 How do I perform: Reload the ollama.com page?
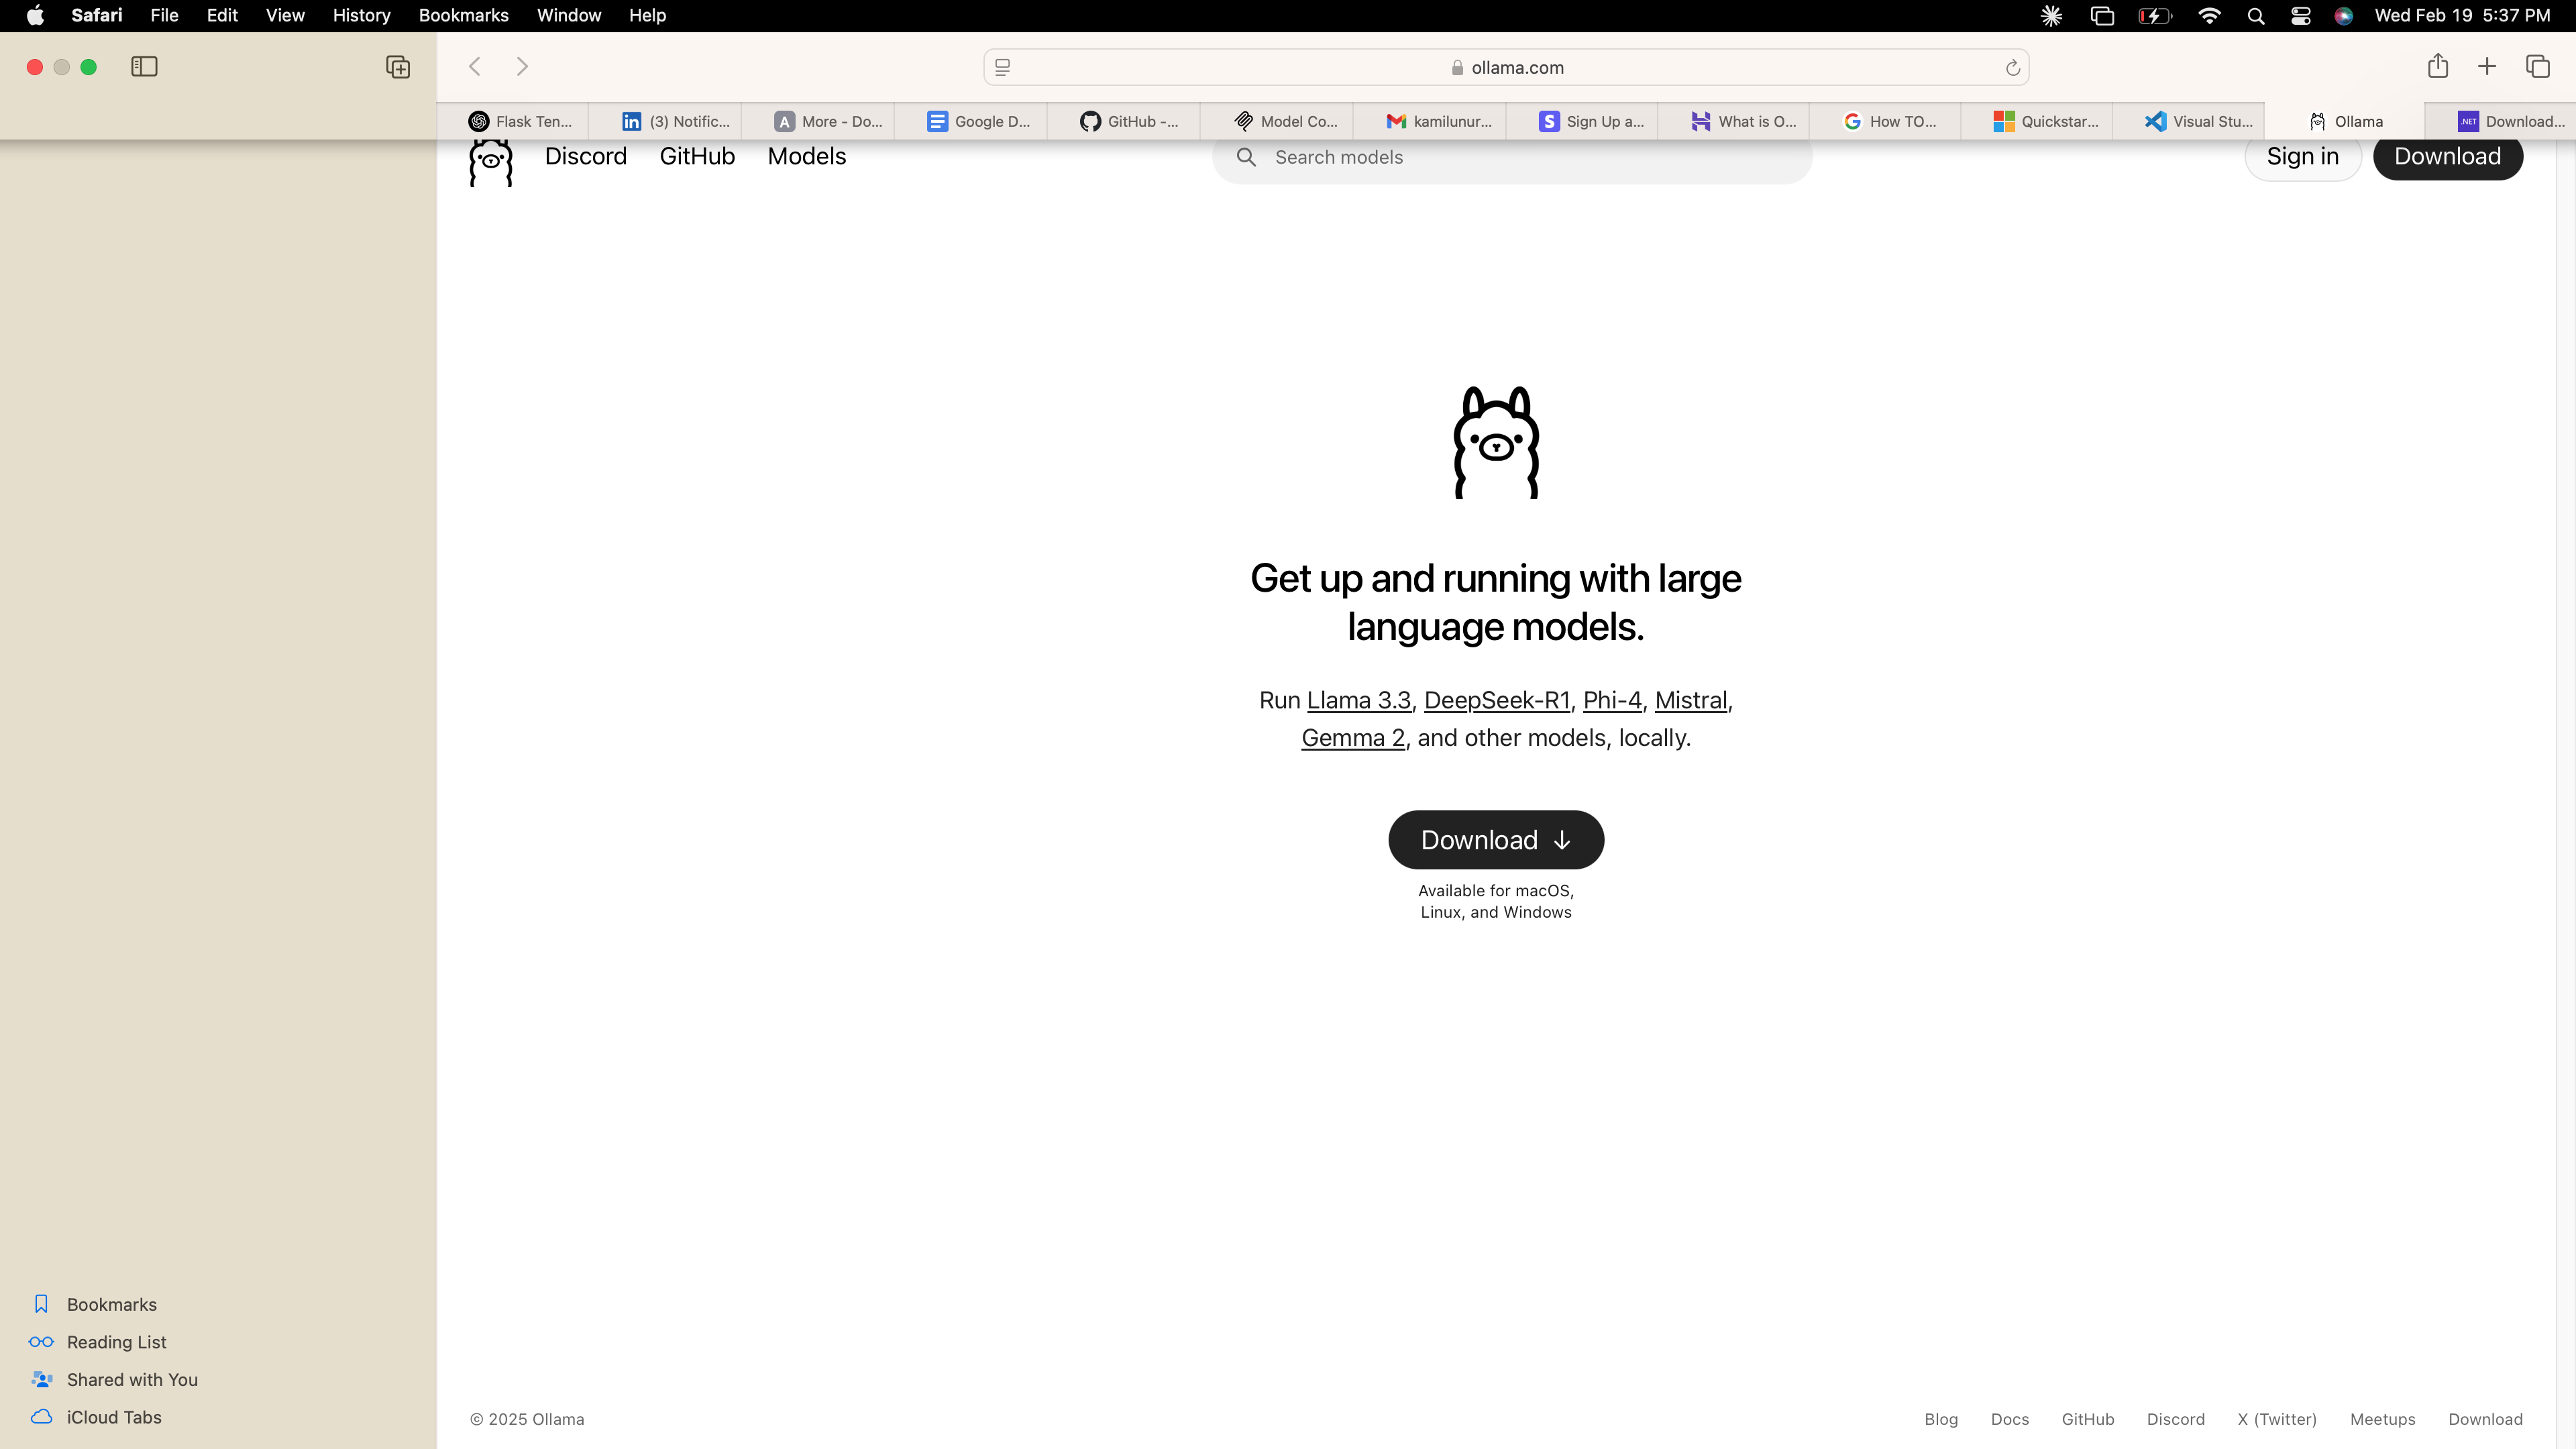tap(2012, 68)
